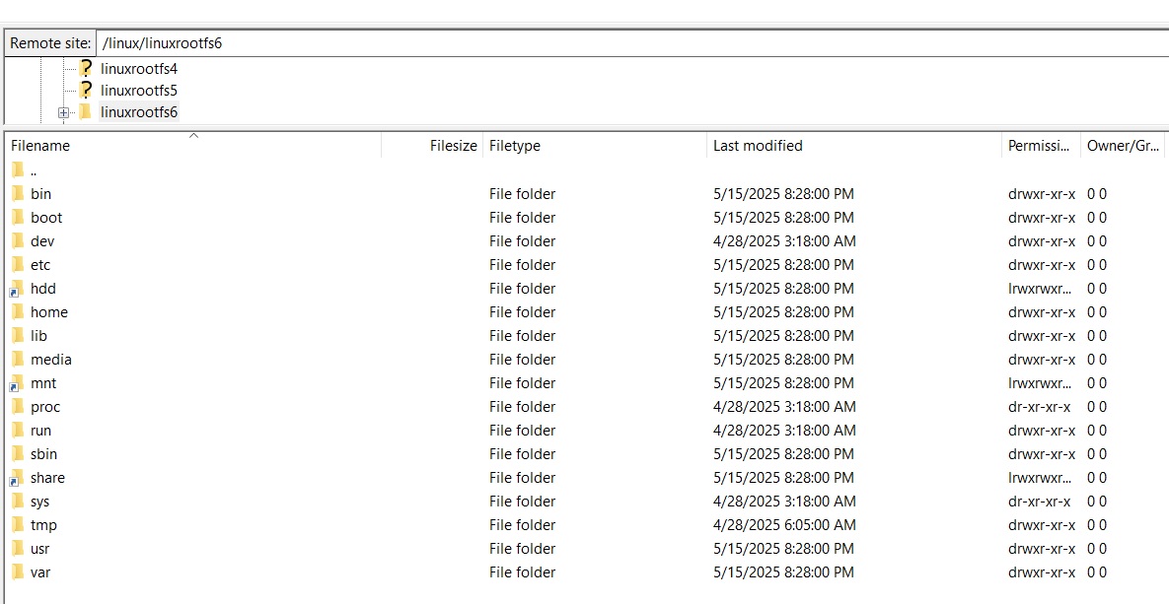Viewport: 1169px width, 604px height.
Task: Click the folder icon for the lib folder
Action: [x=18, y=336]
